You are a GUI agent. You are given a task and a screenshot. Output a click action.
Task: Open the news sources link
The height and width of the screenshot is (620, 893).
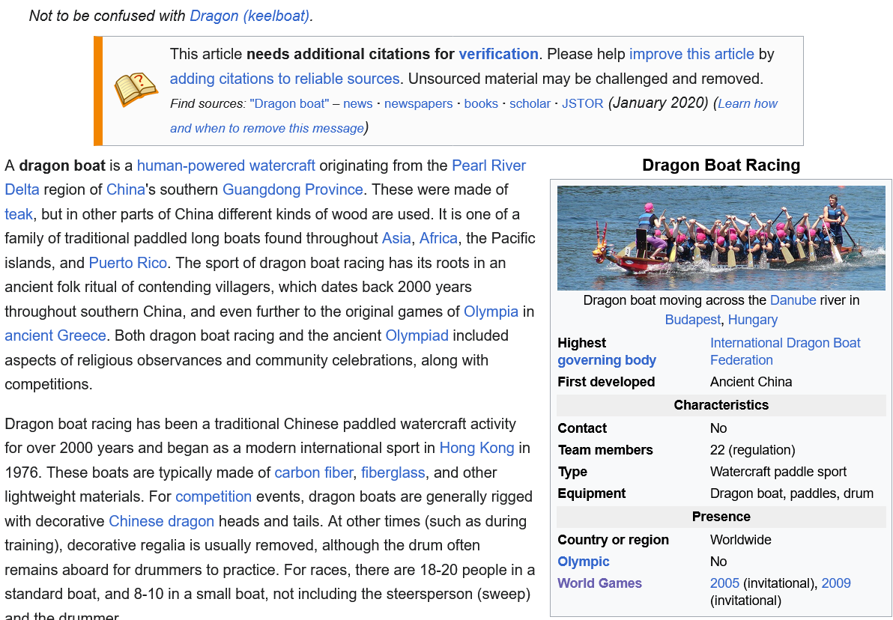(x=357, y=103)
